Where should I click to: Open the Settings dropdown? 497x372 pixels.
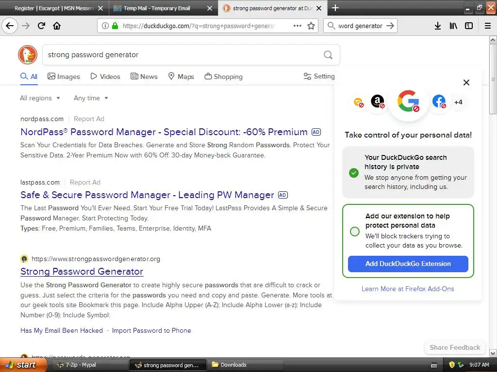(x=319, y=76)
